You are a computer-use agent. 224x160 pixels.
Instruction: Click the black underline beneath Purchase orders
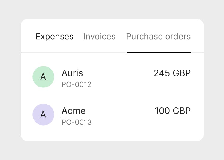click(159, 52)
